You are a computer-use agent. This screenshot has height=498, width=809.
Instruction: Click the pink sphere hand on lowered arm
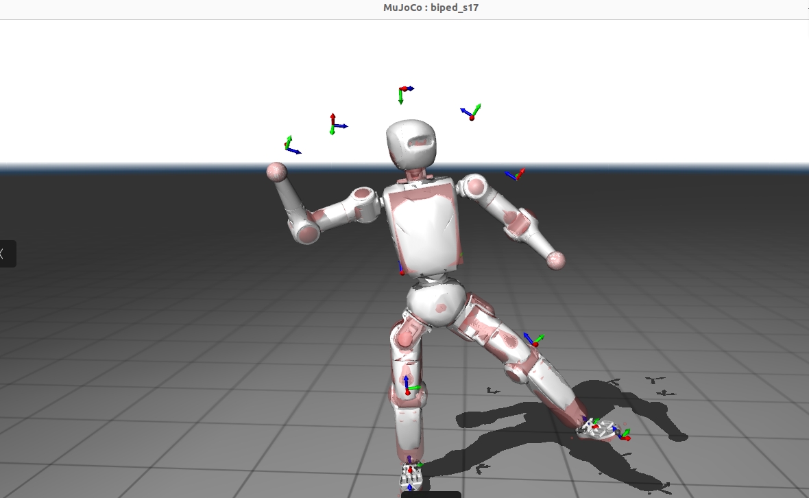pyautogui.click(x=556, y=260)
